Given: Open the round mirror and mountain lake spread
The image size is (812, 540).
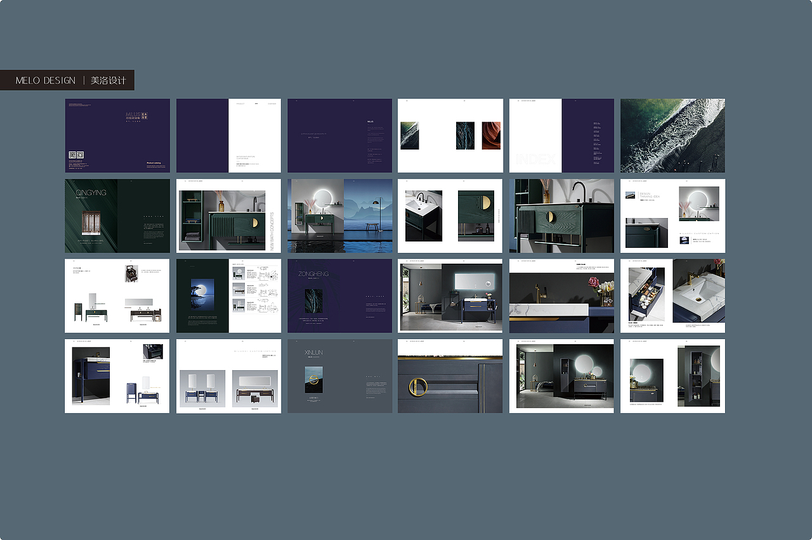Looking at the screenshot, I should point(339,215).
